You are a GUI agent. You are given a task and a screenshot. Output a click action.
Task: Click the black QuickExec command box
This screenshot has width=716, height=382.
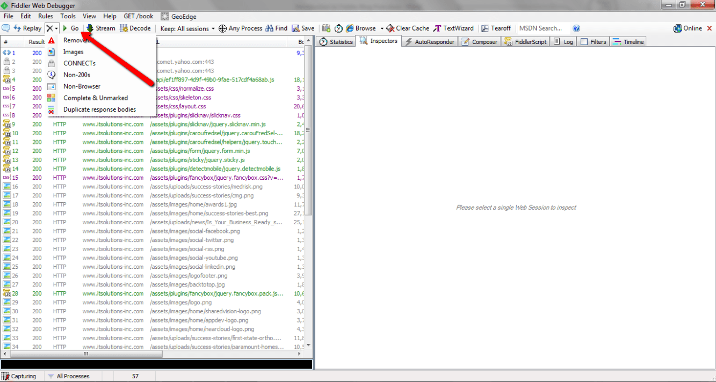coord(157,364)
